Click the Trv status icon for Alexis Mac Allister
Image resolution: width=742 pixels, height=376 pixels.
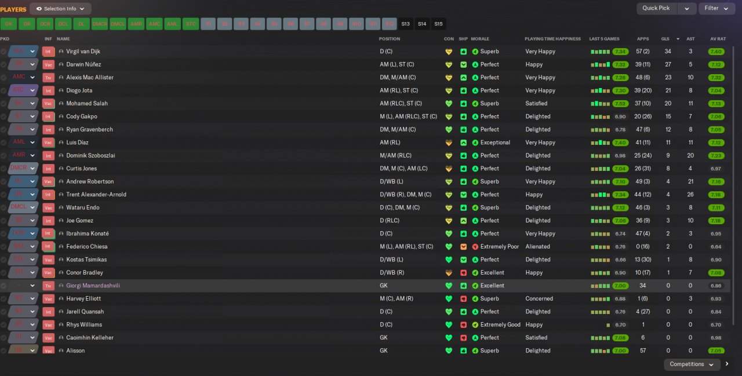pyautogui.click(x=49, y=78)
